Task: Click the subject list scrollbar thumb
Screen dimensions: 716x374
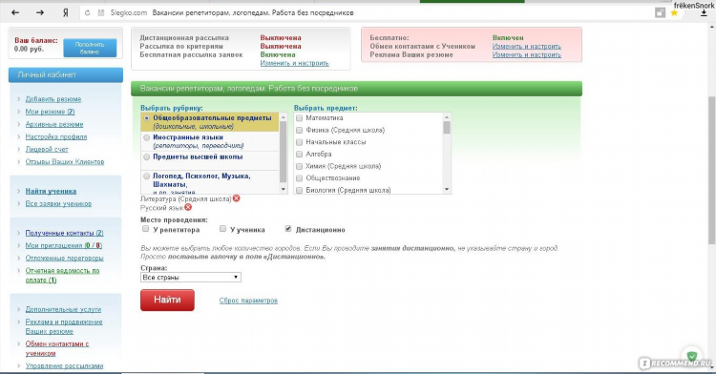Action: (447, 128)
